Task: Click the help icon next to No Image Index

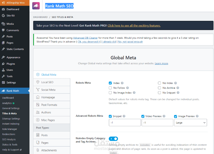Action: (x=134, y=93)
